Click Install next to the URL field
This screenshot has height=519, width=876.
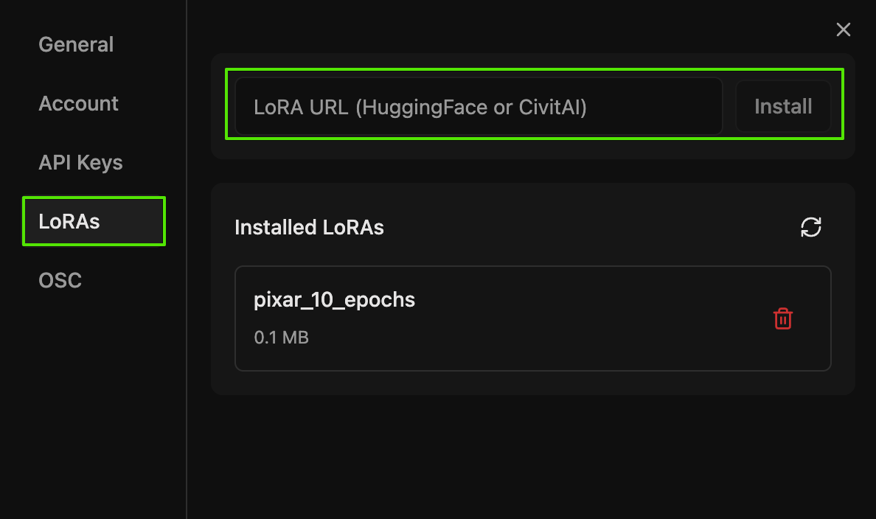click(783, 105)
